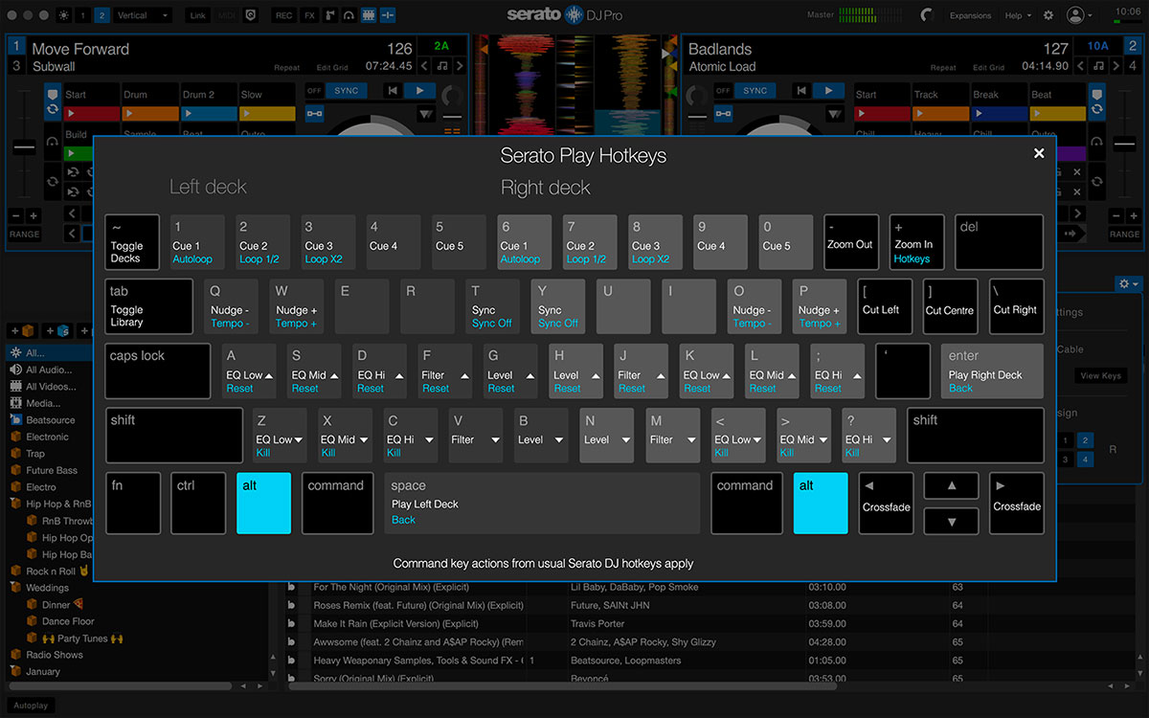
Task: Click the right deck RANGE button
Action: 1125,234
